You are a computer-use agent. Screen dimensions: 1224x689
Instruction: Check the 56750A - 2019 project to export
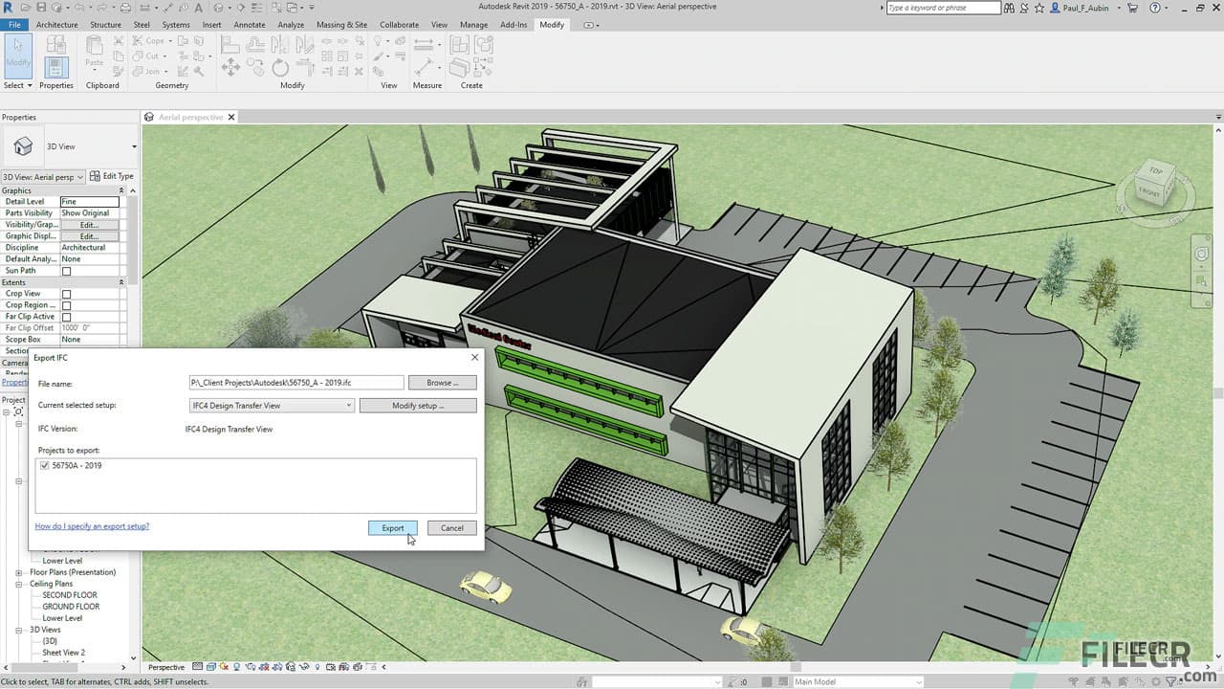pos(44,465)
